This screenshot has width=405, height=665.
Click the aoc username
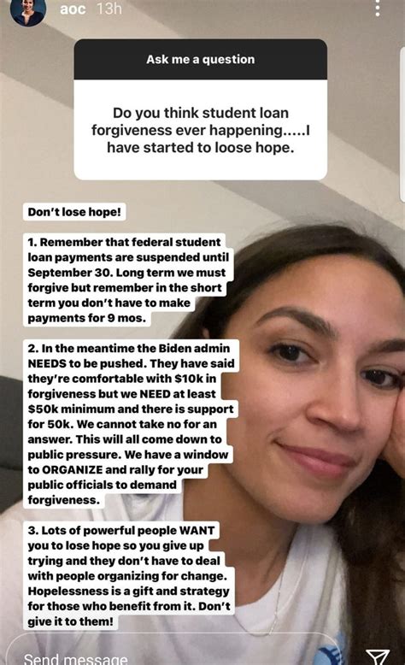[x=73, y=9]
